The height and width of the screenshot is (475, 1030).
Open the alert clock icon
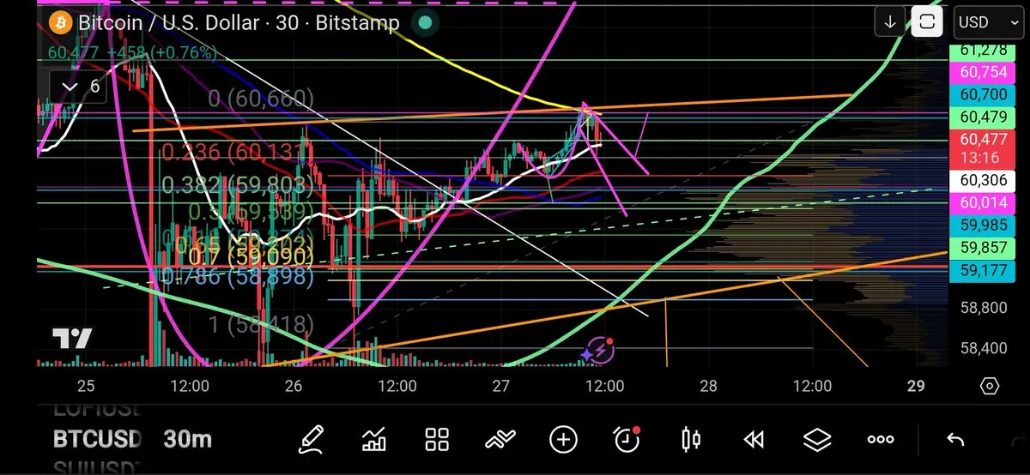click(627, 440)
